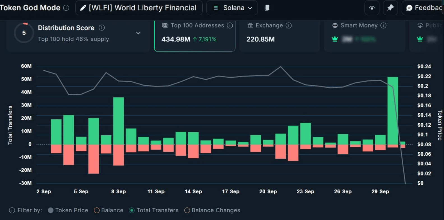The image size is (444, 220).
Task: Click the pencil edit icon before WLFI
Action: click(83, 8)
